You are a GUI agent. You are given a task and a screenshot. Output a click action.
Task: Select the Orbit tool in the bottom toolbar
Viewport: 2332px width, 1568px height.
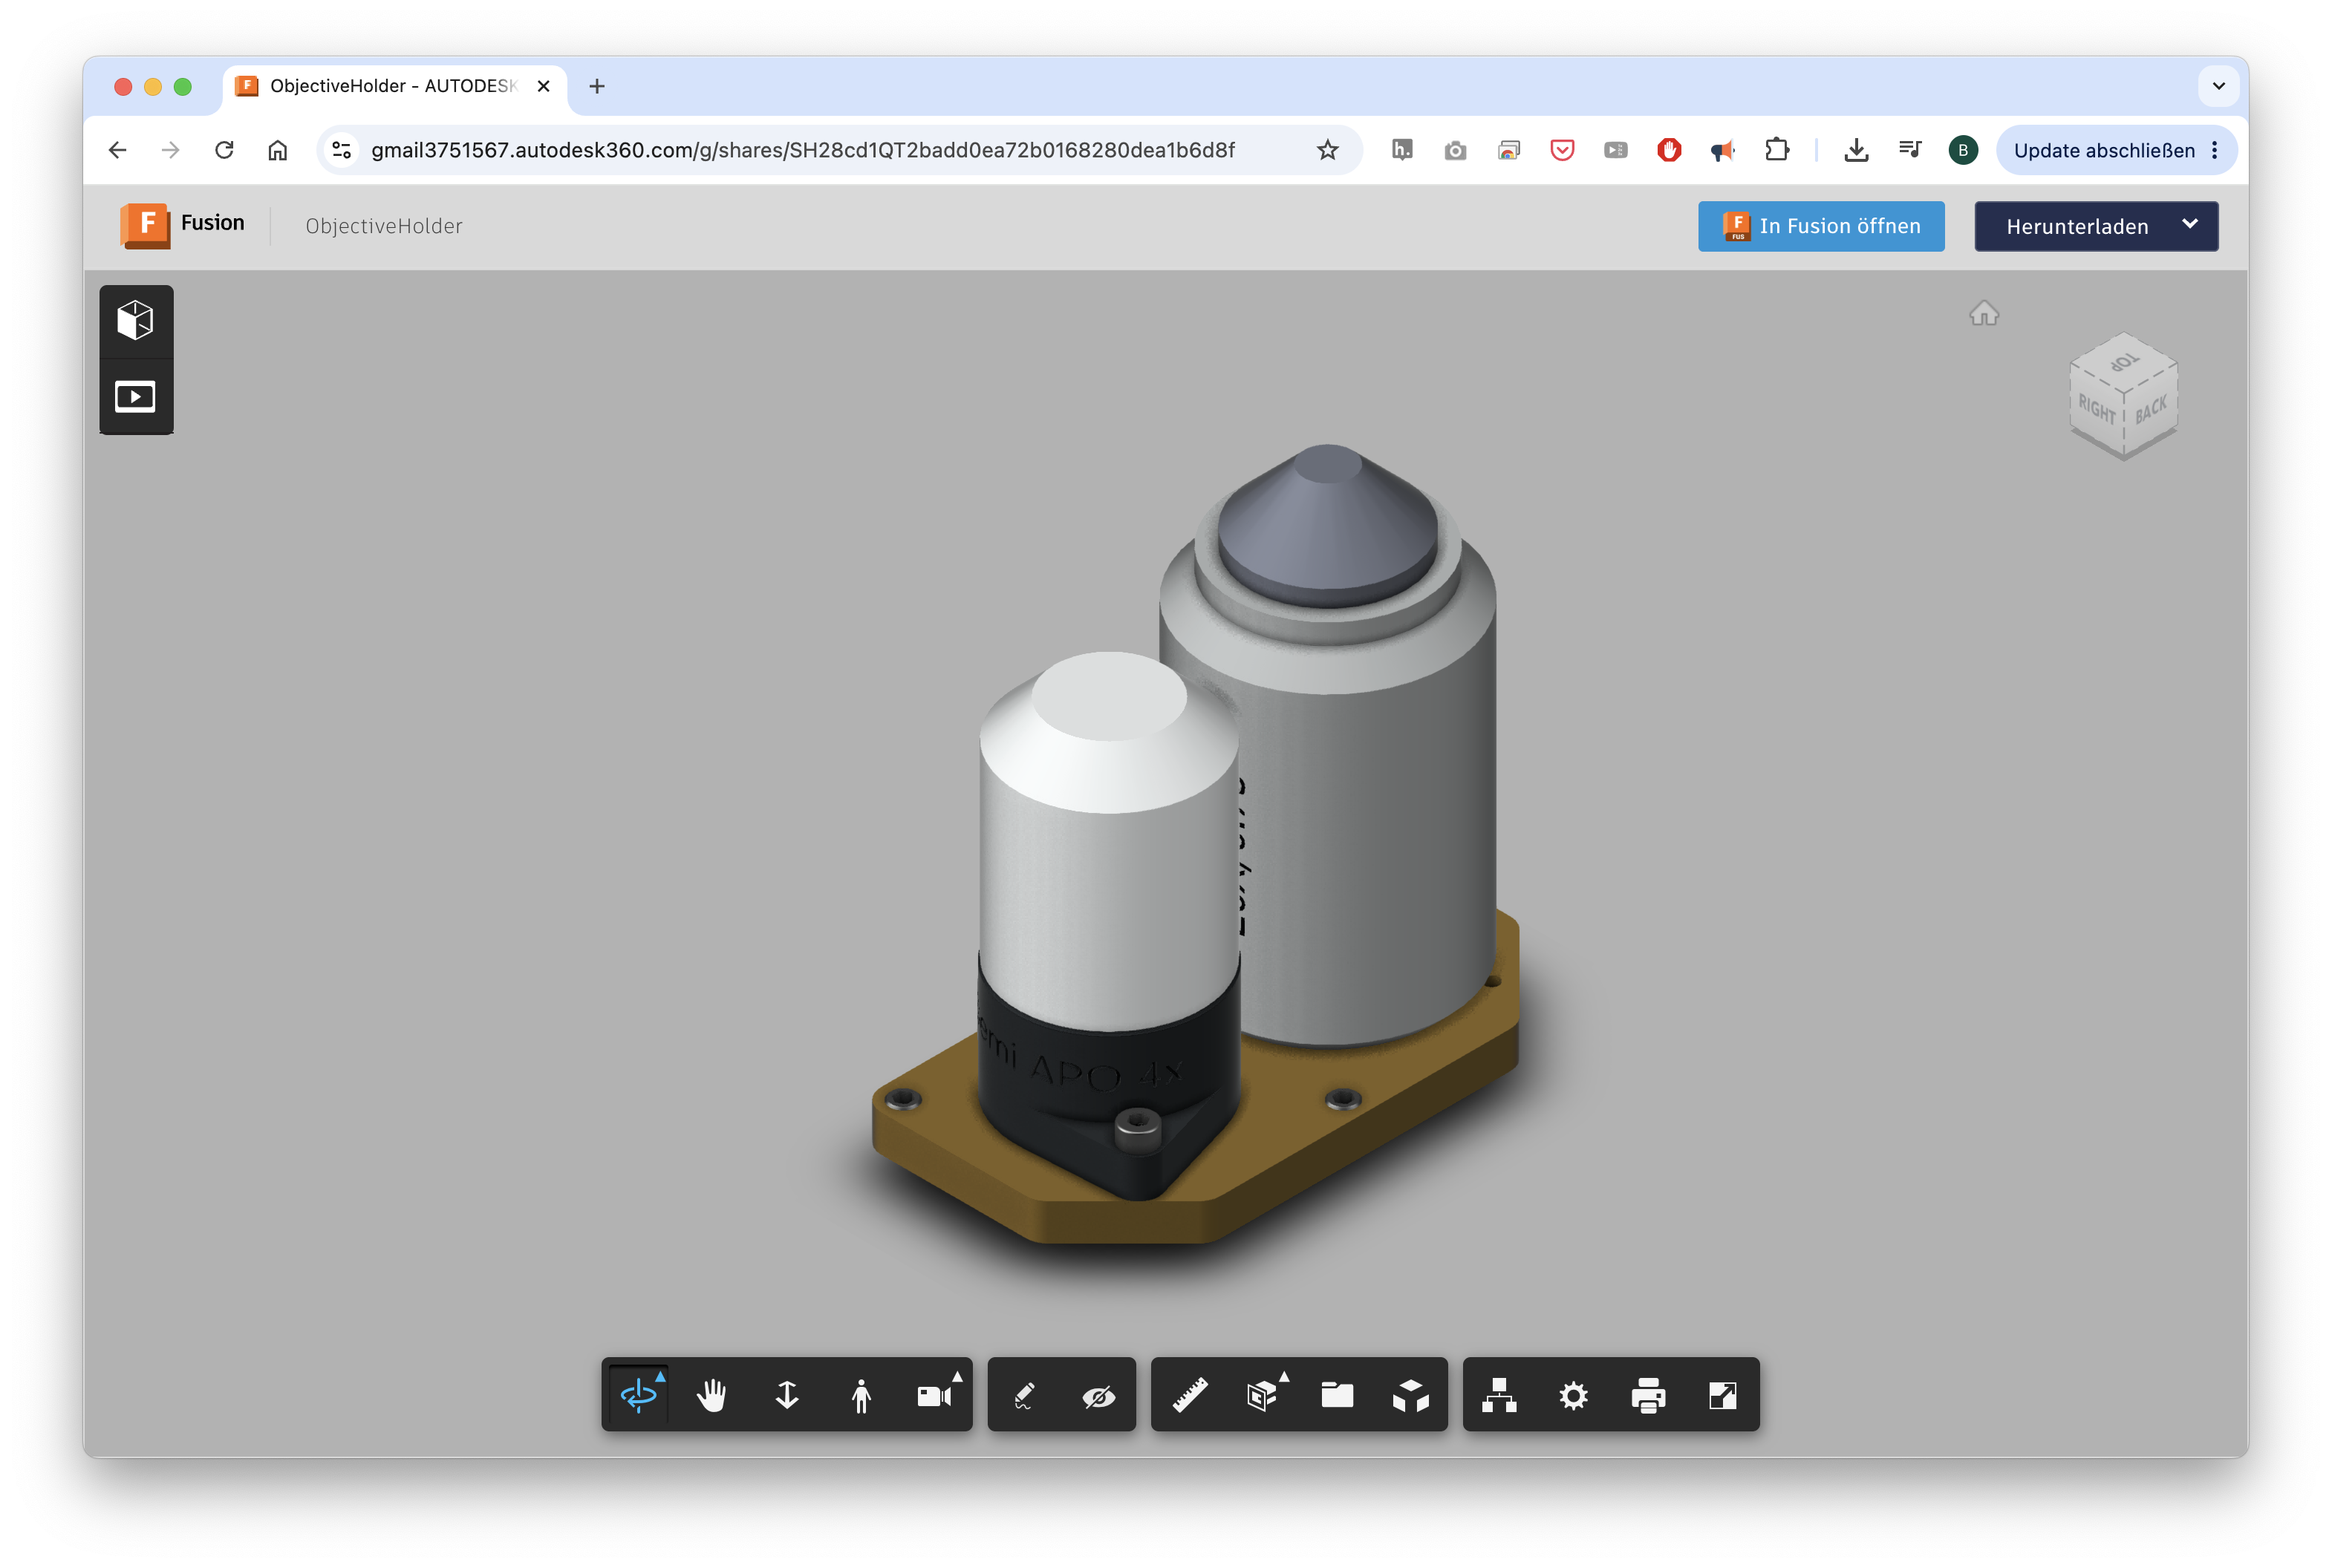pos(637,1395)
